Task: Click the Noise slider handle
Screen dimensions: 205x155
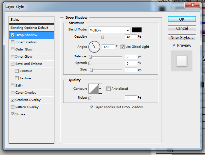Action: (x=90, y=98)
